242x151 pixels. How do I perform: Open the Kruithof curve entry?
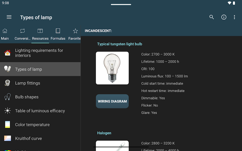pyautogui.click(x=40, y=138)
